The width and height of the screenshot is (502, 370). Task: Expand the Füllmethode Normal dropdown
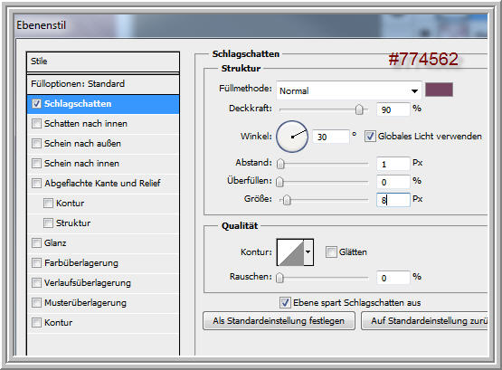(349, 90)
